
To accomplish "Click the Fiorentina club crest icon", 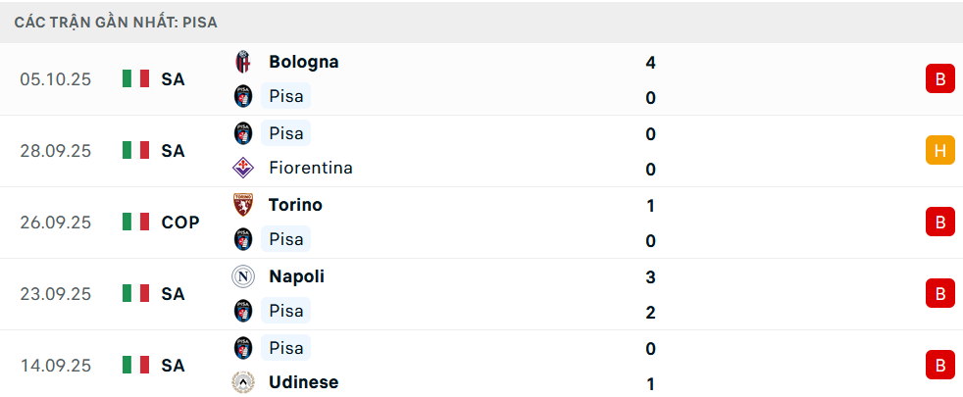I will coord(243,168).
